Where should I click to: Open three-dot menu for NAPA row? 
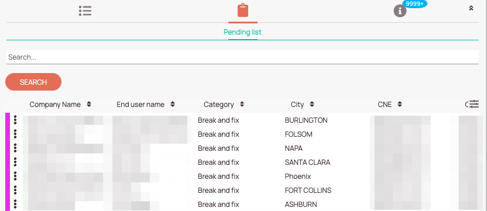tap(15, 148)
